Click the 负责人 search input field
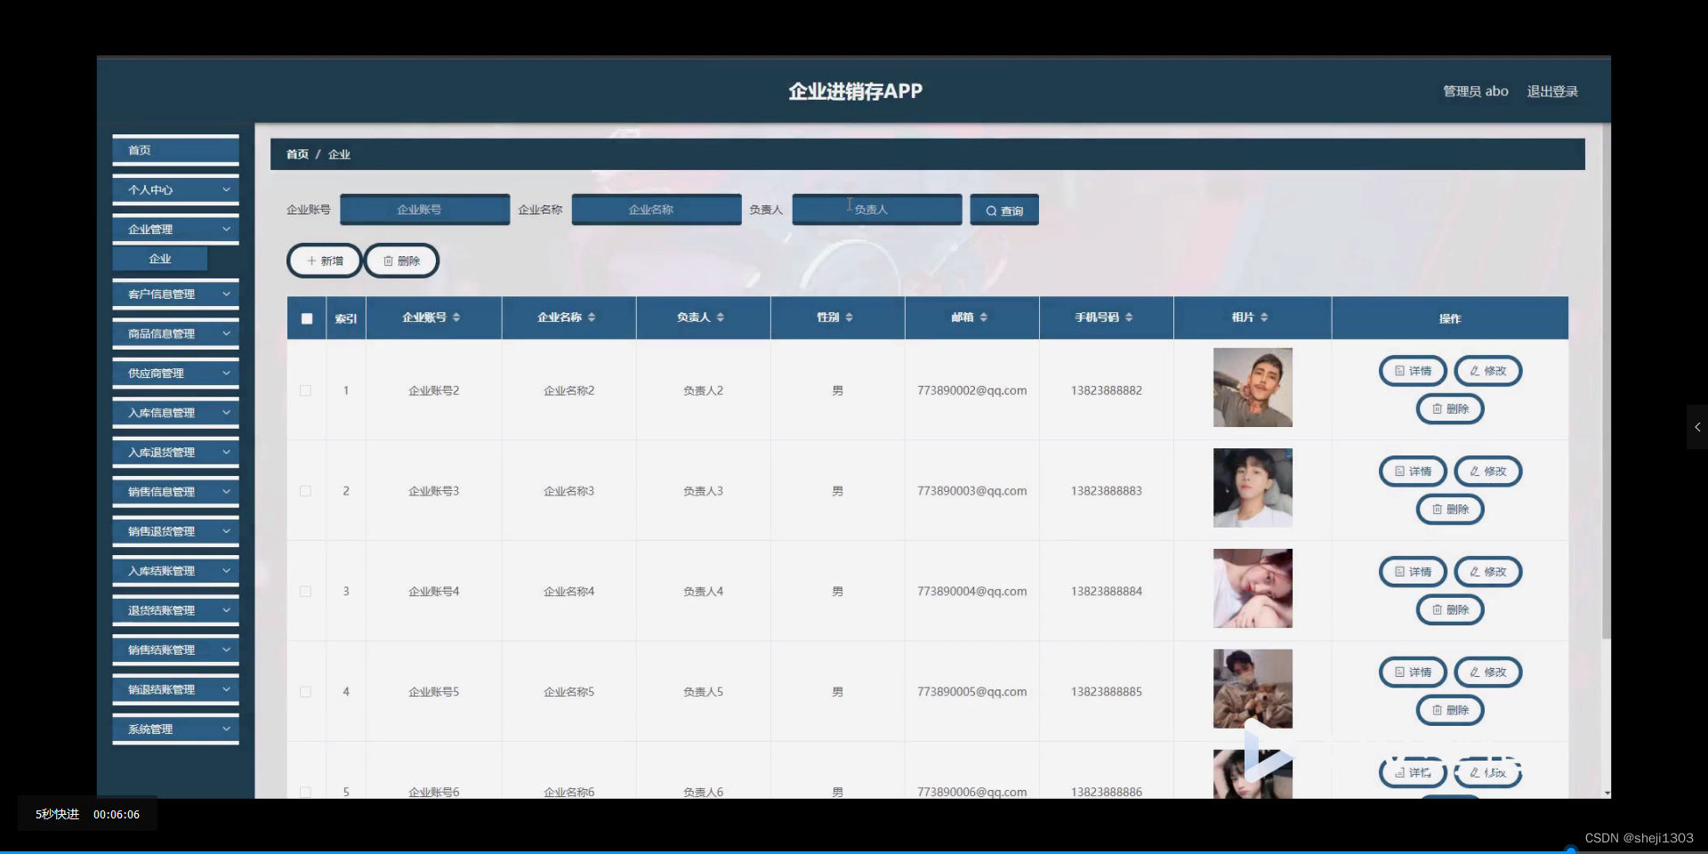 (x=876, y=209)
